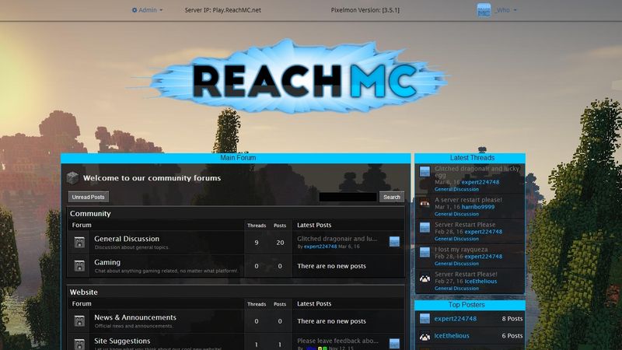This screenshot has width=622, height=350.
Task: Click the Unread Posts button
Action: click(x=88, y=197)
